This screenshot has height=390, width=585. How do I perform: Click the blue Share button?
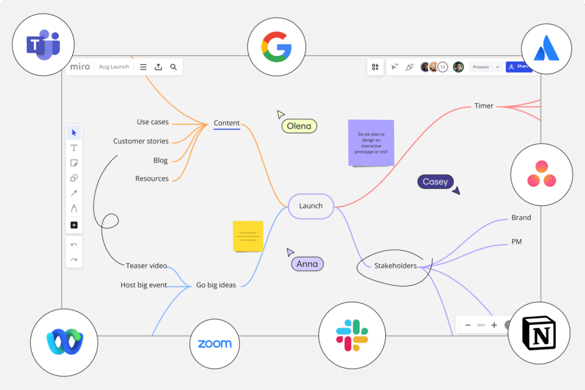pyautogui.click(x=519, y=67)
